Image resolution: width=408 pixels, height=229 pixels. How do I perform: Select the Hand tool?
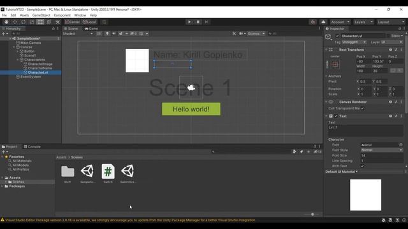tap(6, 22)
